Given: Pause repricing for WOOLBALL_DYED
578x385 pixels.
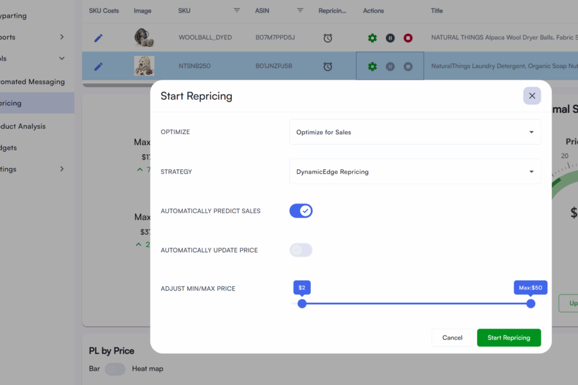Looking at the screenshot, I should tap(390, 38).
